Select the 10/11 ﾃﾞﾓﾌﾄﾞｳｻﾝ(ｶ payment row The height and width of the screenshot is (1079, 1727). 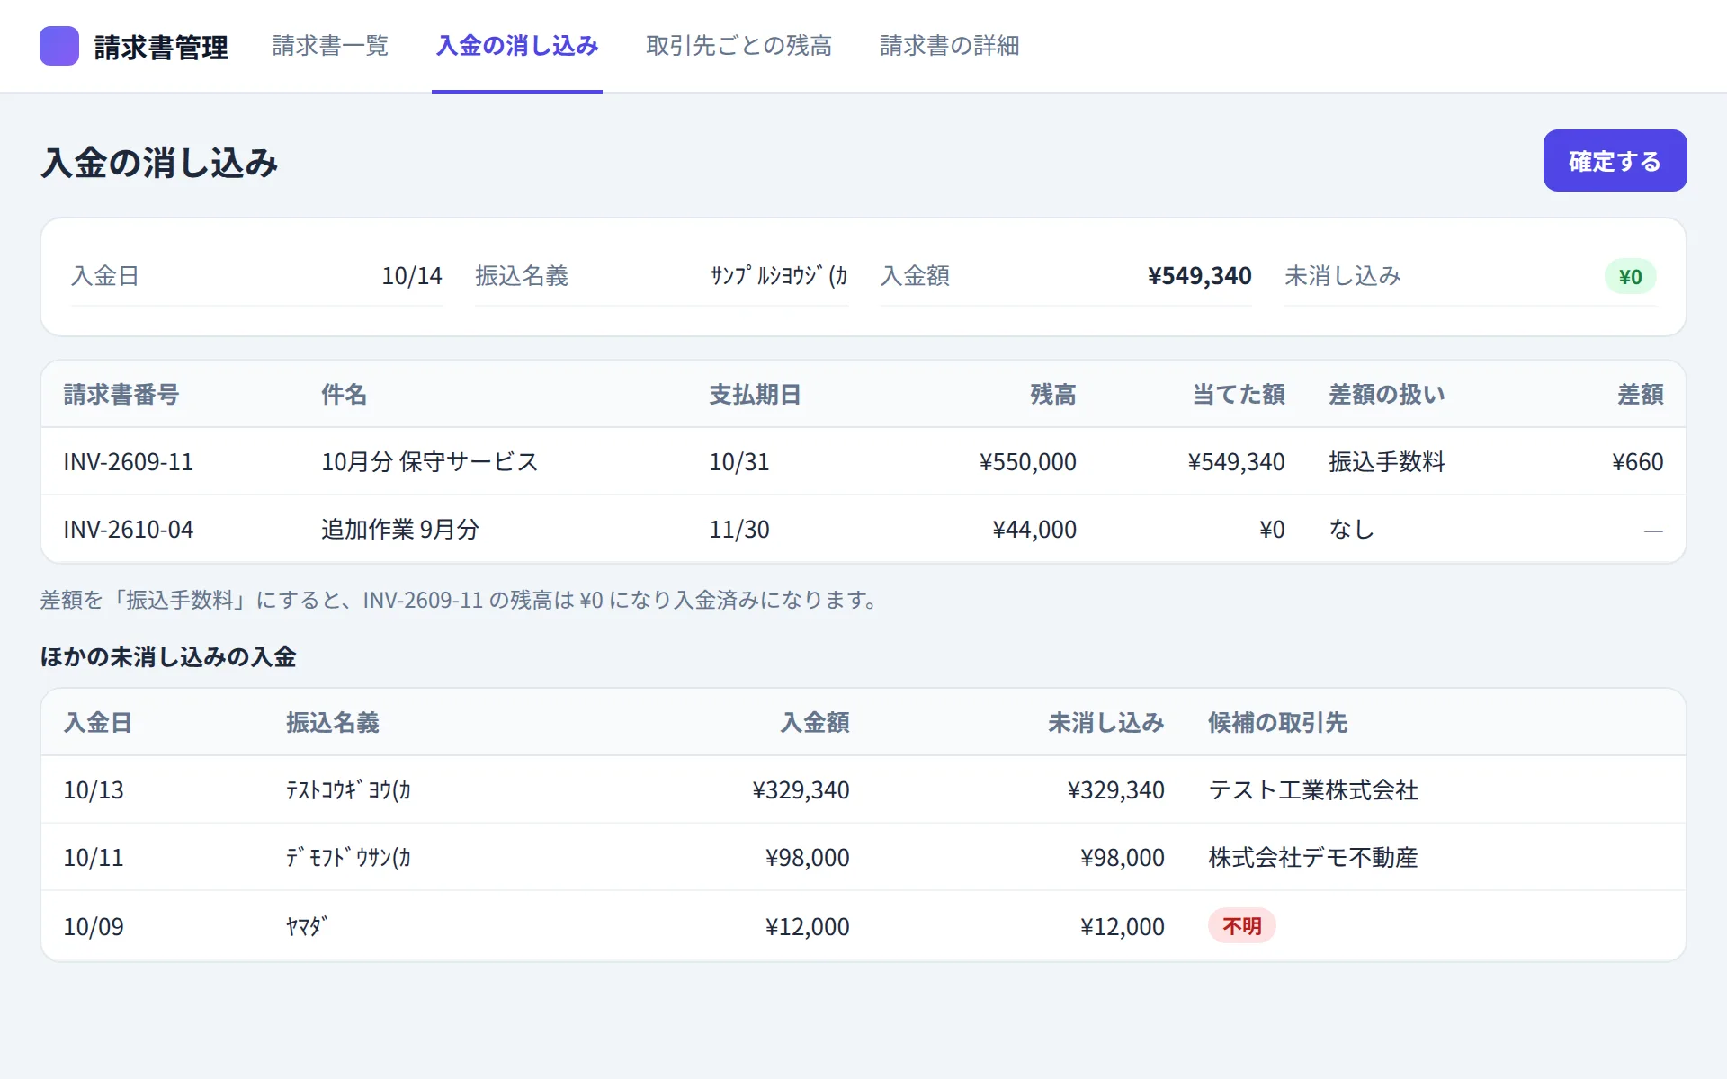(x=863, y=857)
